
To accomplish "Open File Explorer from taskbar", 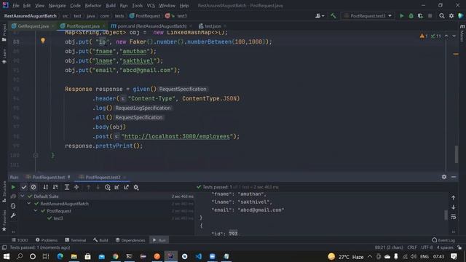I will [74, 256].
